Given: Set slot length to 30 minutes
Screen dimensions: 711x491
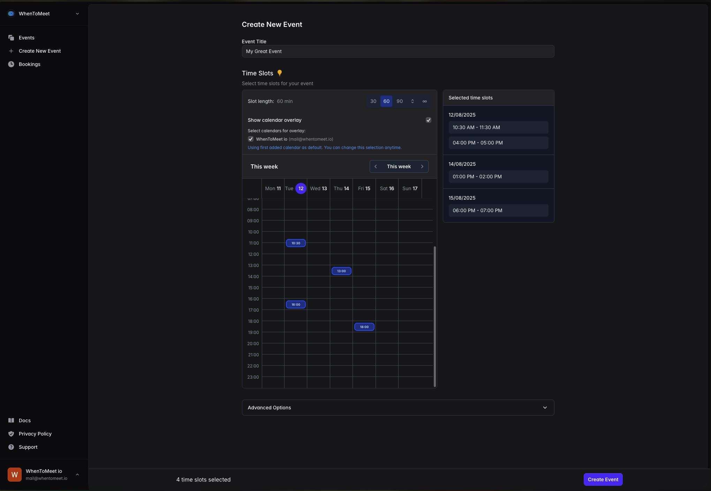Looking at the screenshot, I should click(x=373, y=101).
